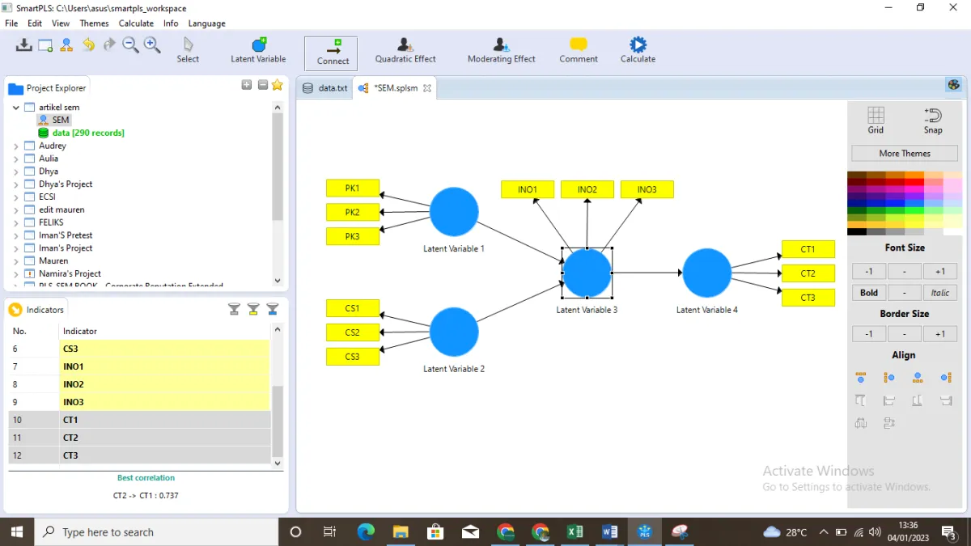Viewport: 971px width, 546px height.
Task: Toggle Snap to grid
Action: pos(933,120)
